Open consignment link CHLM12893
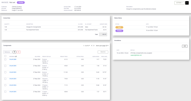191x101 pixels. coord(13,79)
